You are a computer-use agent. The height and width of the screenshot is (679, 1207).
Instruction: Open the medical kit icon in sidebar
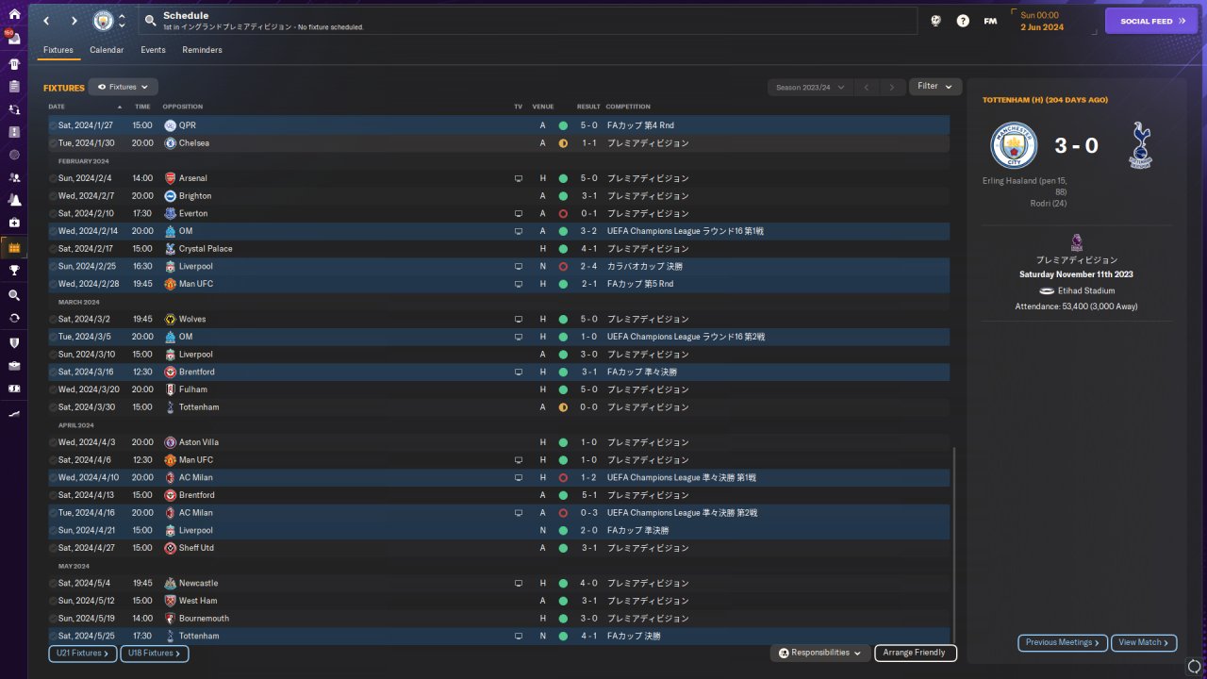[x=14, y=223]
